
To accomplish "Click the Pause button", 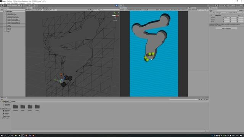I will tap(120, 6).
